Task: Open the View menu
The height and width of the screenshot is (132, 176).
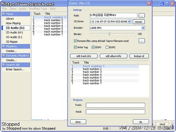Action: (x=13, y=9)
